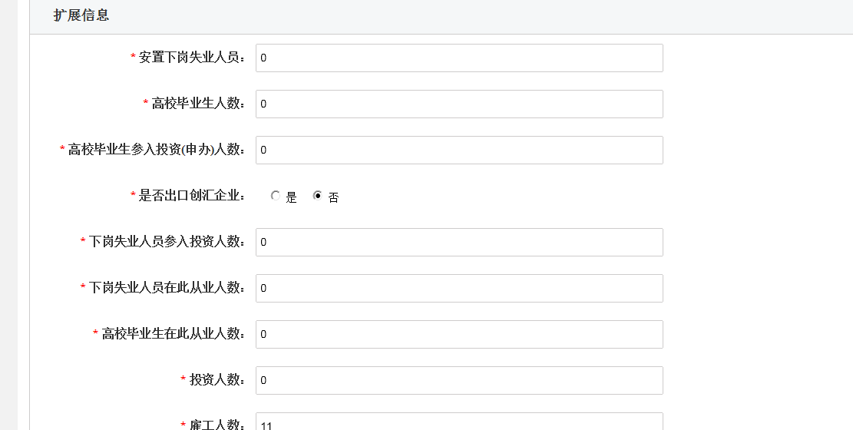This screenshot has width=853, height=430.
Task: Select 是 radio for 是否出口创汇企业
Action: click(x=276, y=197)
